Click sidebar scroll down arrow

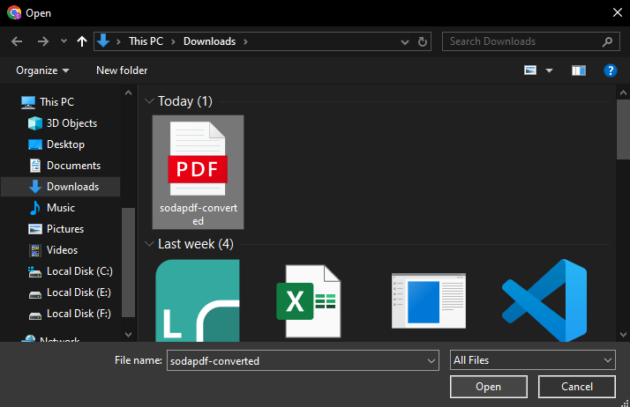tap(128, 335)
